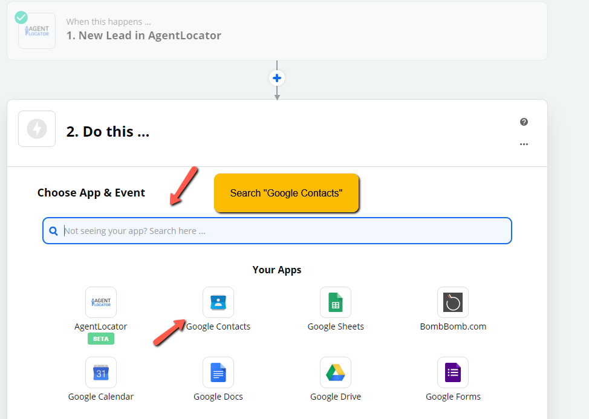
Task: Click the 'Google Sheets' label
Action: click(336, 326)
